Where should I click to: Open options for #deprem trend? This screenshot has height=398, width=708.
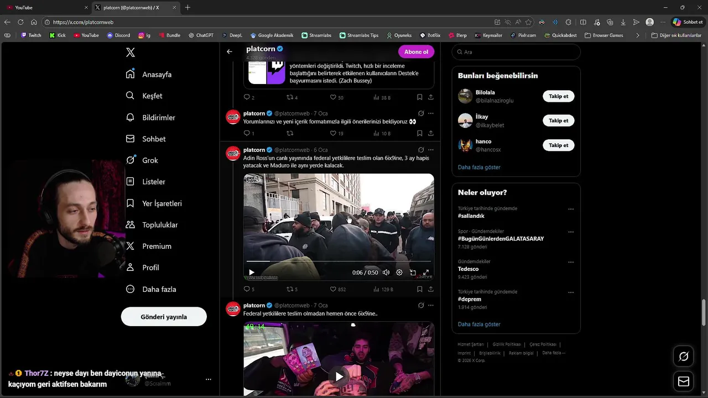click(x=571, y=292)
